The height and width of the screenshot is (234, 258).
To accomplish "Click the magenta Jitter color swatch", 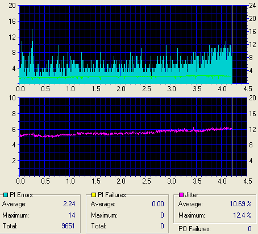I will (x=181, y=195).
